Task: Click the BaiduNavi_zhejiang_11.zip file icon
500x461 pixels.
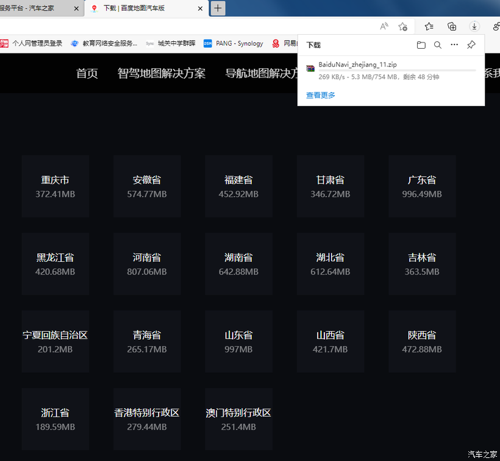Action: coord(310,68)
